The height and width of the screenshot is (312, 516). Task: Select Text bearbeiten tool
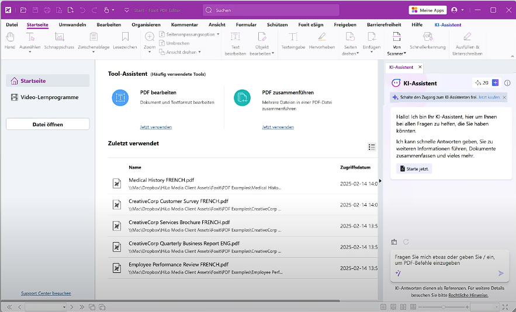(236, 44)
